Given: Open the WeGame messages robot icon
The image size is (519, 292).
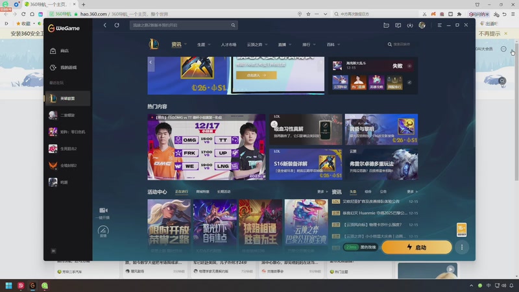Looking at the screenshot, I should click(386, 25).
